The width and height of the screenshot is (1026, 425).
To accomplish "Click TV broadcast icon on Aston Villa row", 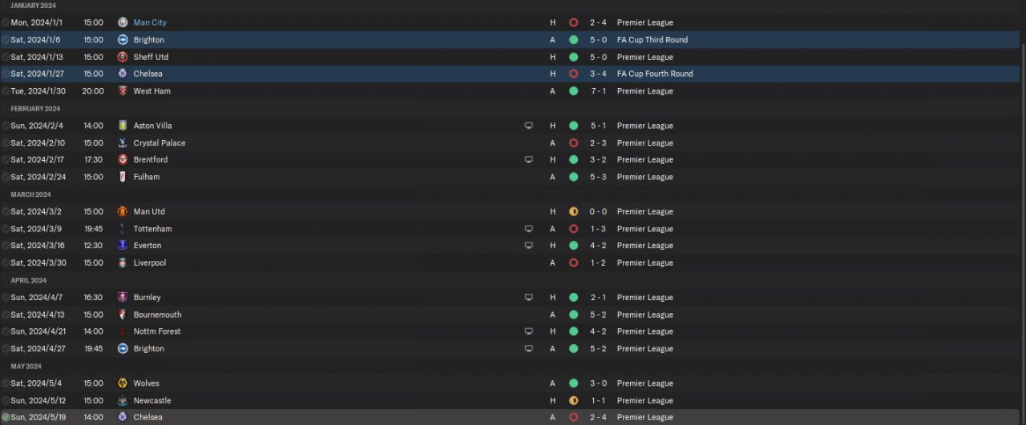I will (529, 126).
